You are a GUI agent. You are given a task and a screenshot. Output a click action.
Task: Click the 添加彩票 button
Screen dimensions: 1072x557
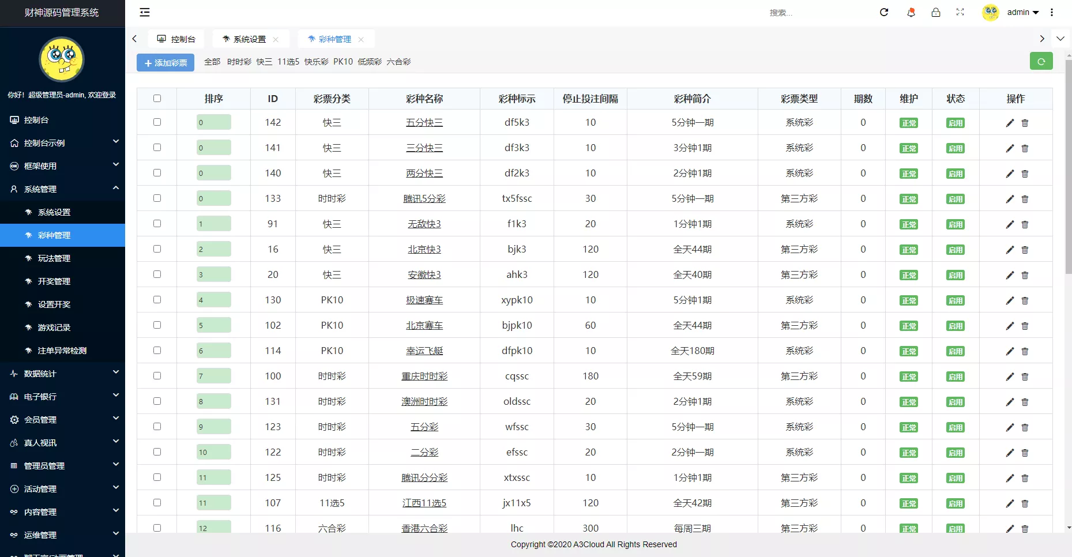[x=165, y=62]
